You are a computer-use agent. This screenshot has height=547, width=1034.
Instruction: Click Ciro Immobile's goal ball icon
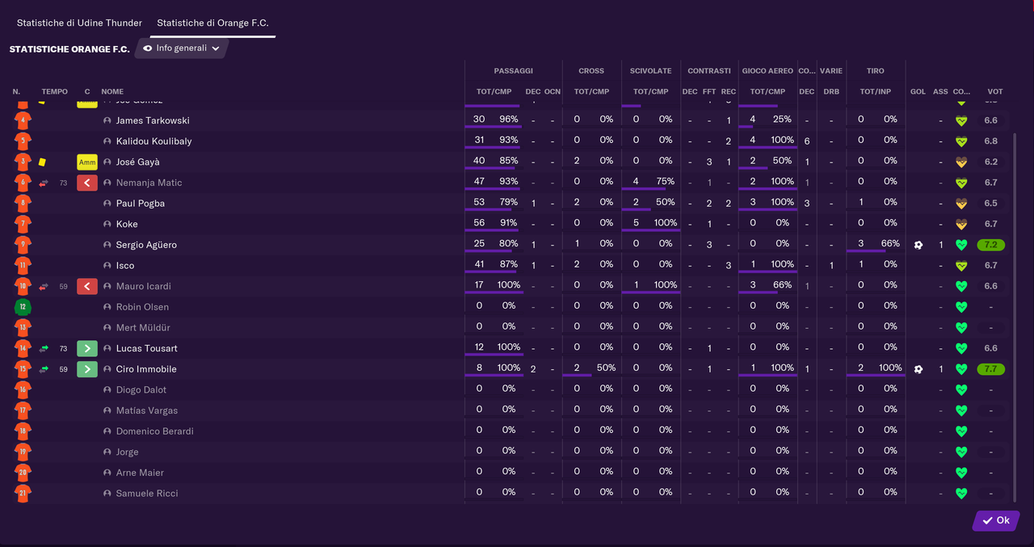pos(918,369)
